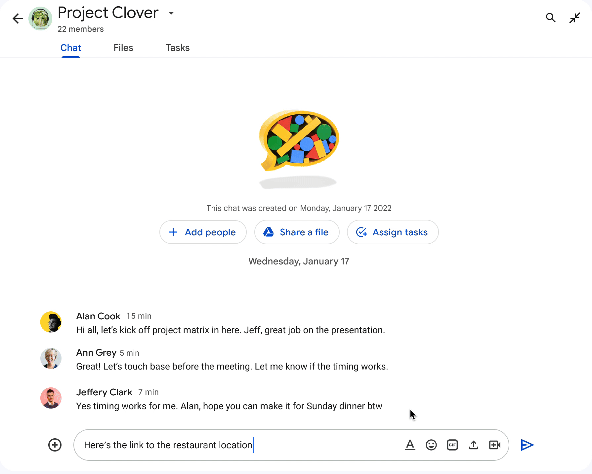Open the GIF picker
The width and height of the screenshot is (592, 474).
coord(452,445)
